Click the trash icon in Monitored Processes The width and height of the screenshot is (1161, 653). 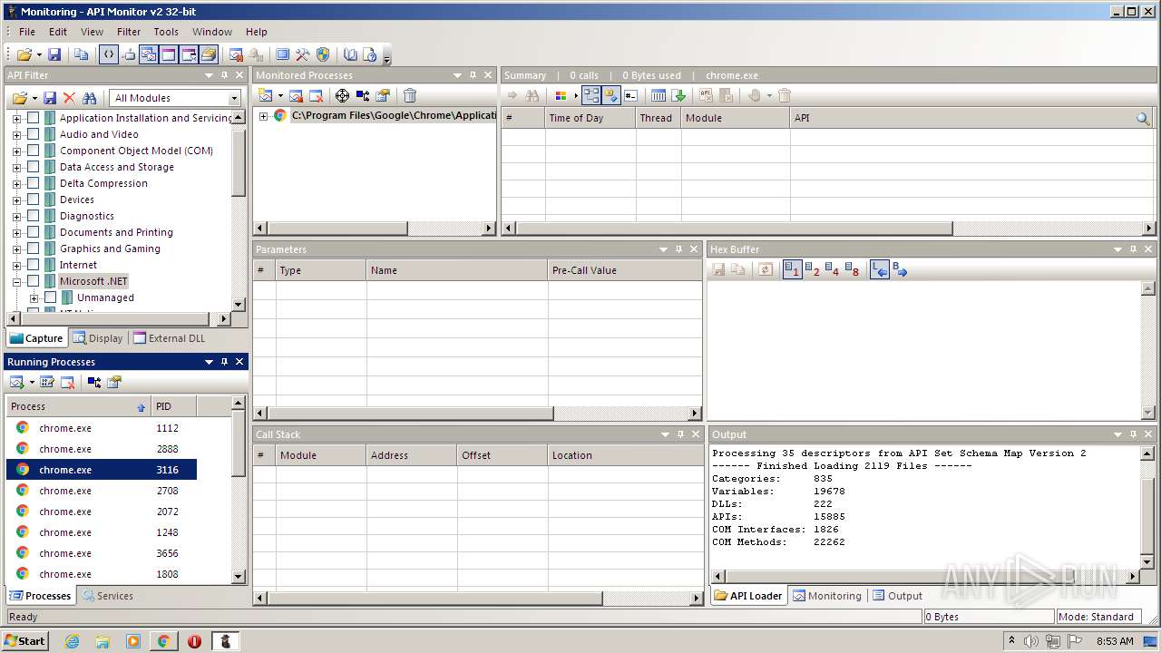coord(410,95)
